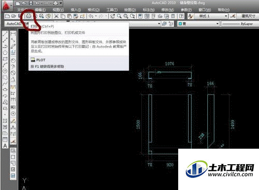
Task: Click the Help question mark icon
Action: point(181,16)
